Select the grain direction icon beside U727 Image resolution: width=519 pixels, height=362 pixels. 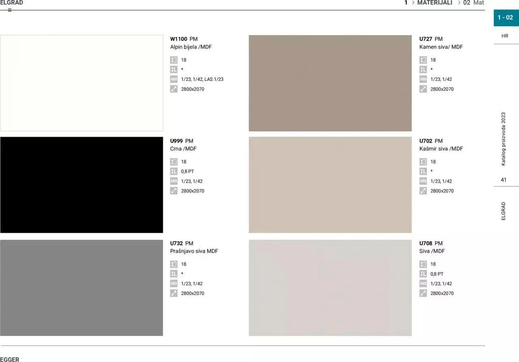423,69
